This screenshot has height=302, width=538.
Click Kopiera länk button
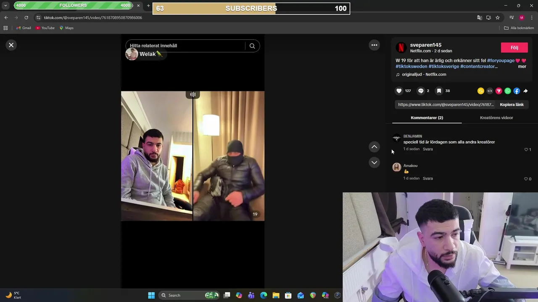click(x=512, y=104)
